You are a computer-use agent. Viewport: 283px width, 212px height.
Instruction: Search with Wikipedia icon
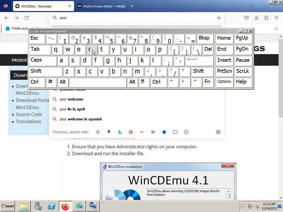pos(153,132)
